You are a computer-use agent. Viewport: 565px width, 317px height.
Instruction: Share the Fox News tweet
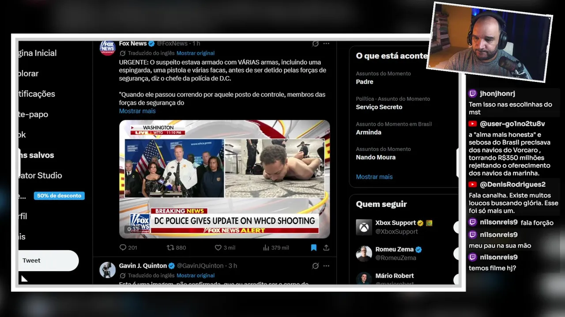coord(326,247)
